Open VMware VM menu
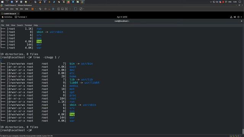 [x=17, y=9]
